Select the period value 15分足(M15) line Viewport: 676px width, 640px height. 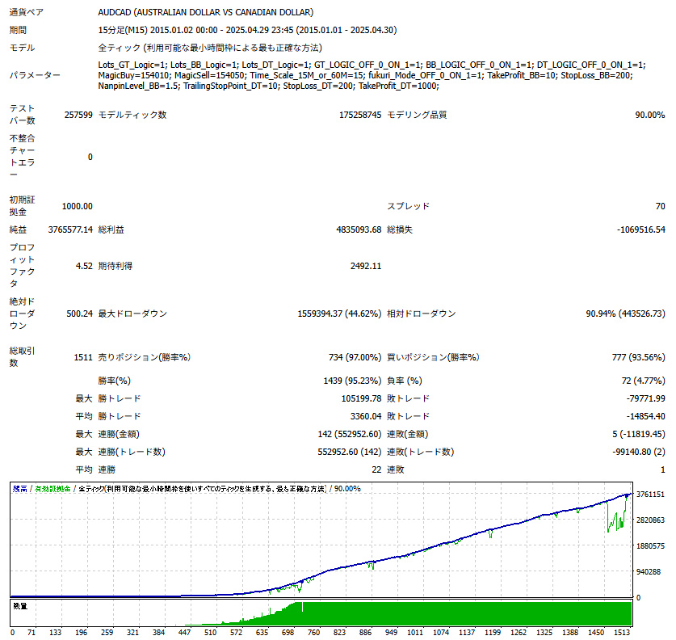coord(247,30)
